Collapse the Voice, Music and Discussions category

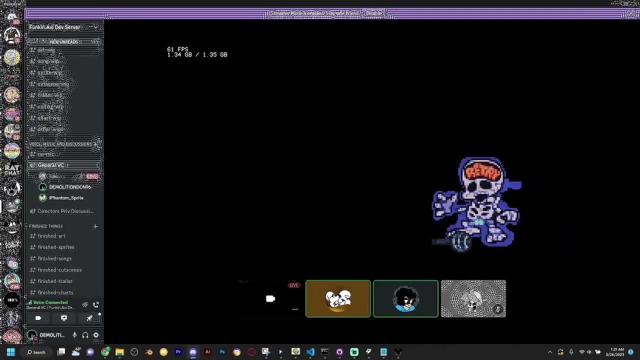(60, 144)
